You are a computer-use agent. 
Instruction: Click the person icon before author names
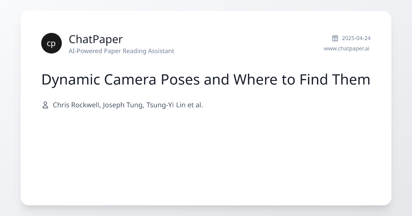click(45, 105)
